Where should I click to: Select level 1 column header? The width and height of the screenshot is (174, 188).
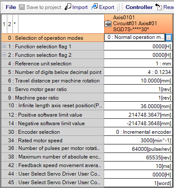click(4, 23)
